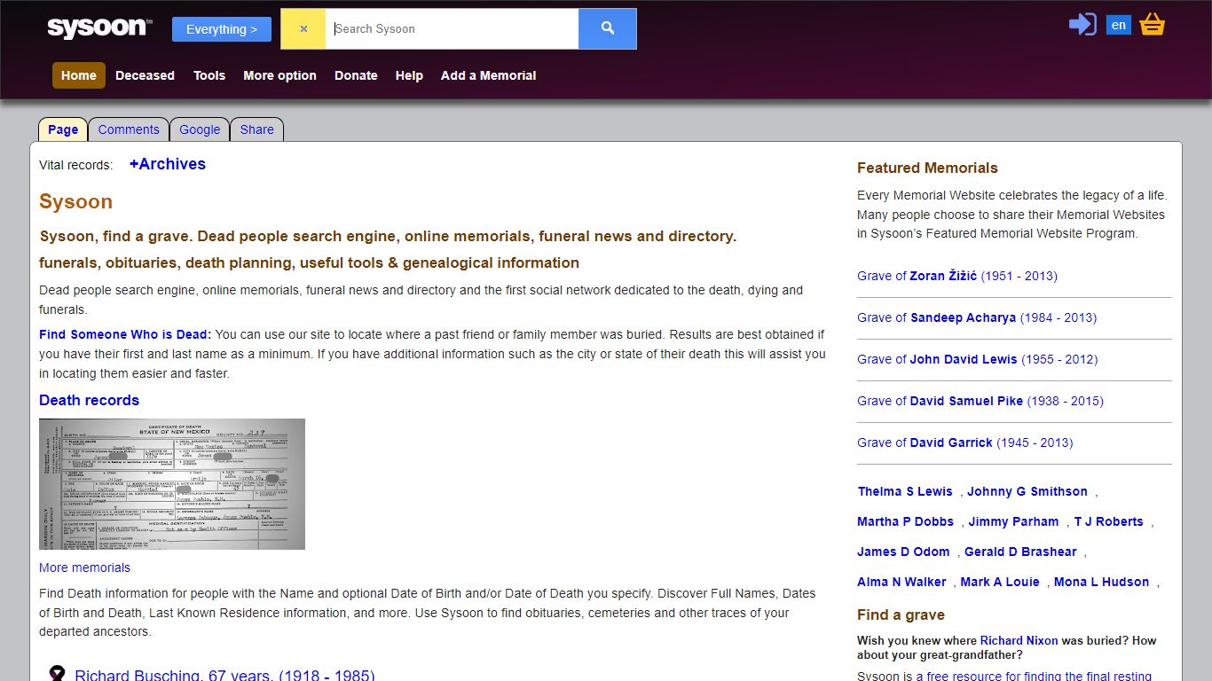This screenshot has width=1212, height=681.
Task: Follow the Find Someone Who is Dead link
Action: pyautogui.click(x=125, y=334)
